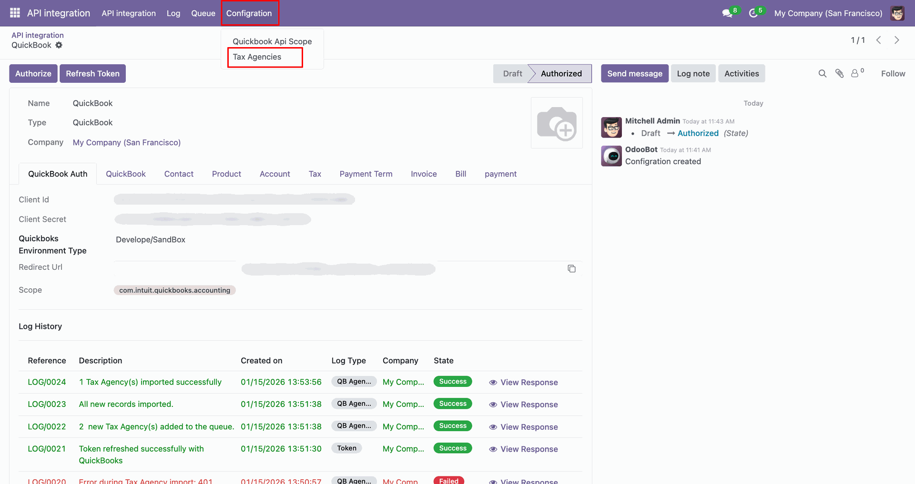Image resolution: width=915 pixels, height=484 pixels.
Task: Switch to the Contact tab
Action: [x=179, y=174]
